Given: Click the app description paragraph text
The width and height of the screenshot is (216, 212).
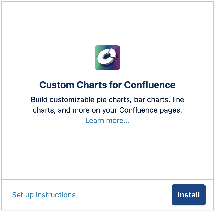Looking at the screenshot, I should pos(107,105).
